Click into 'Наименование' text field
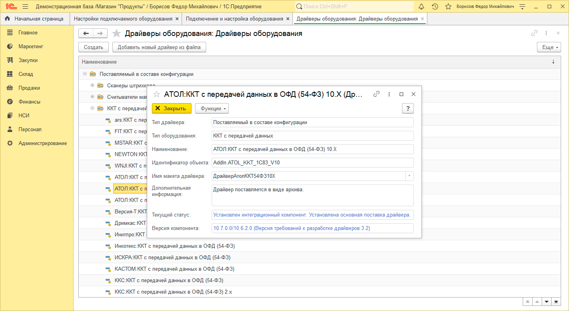This screenshot has width=569, height=311. tap(312, 149)
